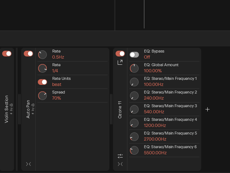Adjust the Rate 1/4 knob
The image size is (230, 173).
pyautogui.click(x=42, y=68)
